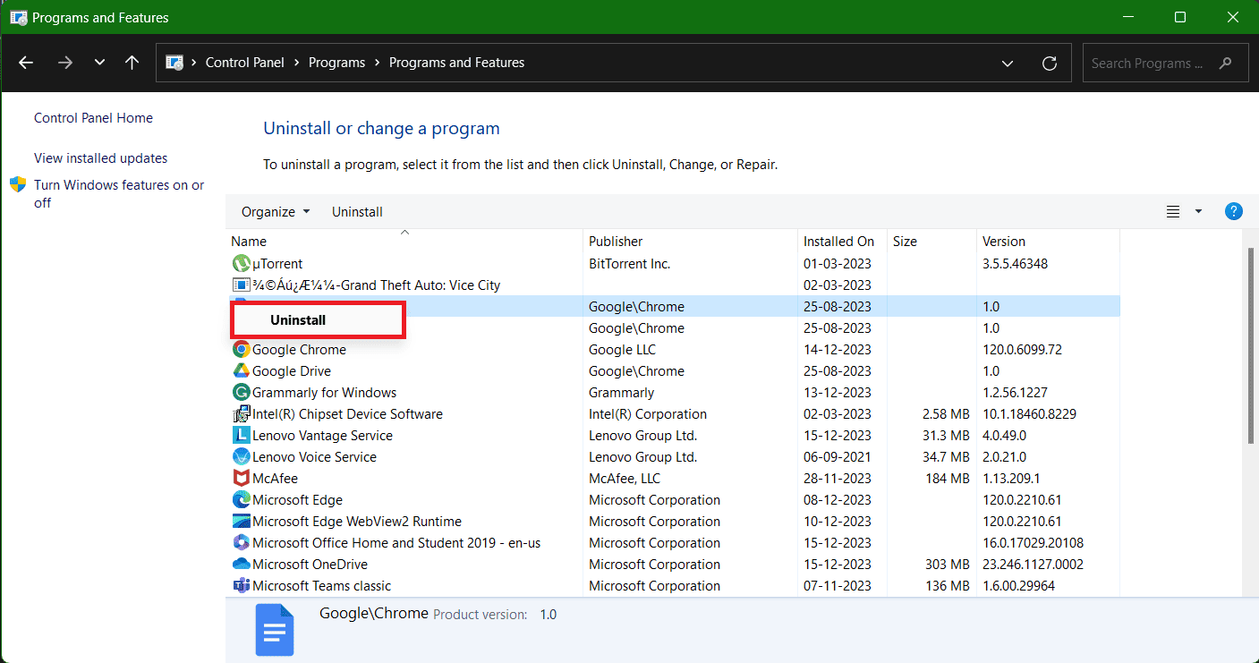Sort by the Version column header
Viewport: 1259px width, 663px height.
(1048, 242)
